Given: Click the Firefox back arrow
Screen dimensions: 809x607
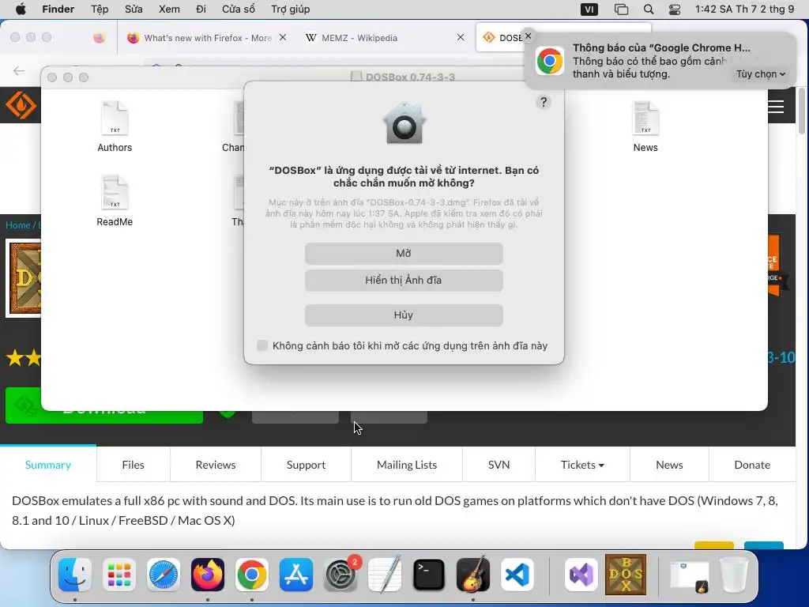Looking at the screenshot, I should point(19,70).
